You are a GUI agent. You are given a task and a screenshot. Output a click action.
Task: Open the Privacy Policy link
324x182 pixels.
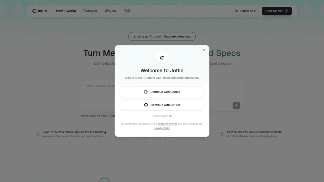[162, 128]
